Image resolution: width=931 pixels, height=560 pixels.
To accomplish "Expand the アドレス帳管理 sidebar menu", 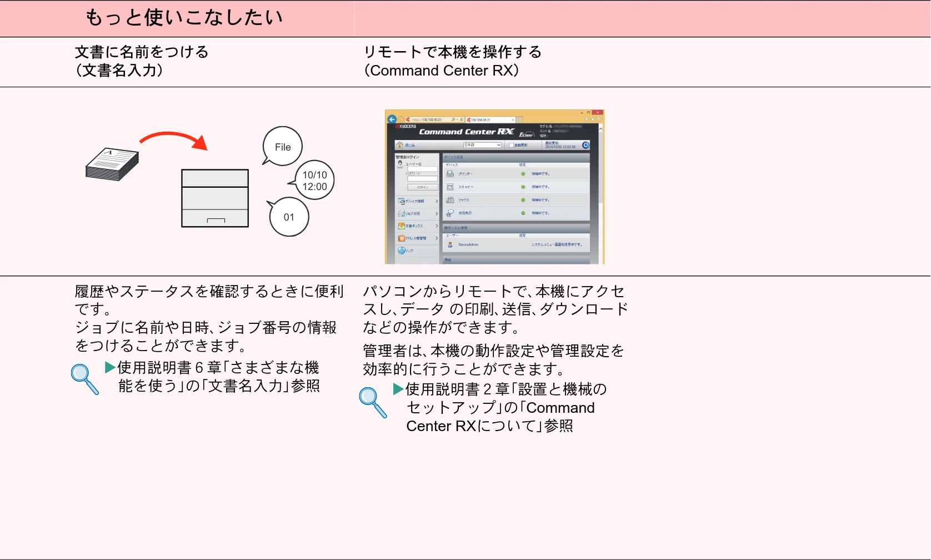I will point(418,238).
